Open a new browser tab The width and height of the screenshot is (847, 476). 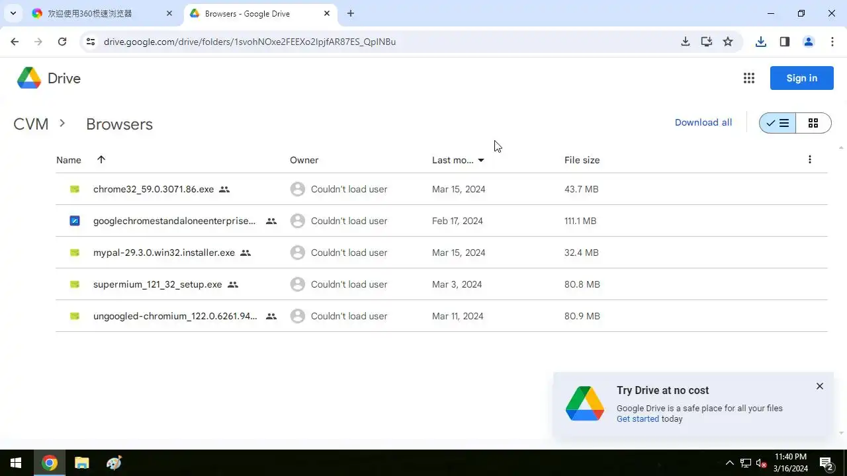351,13
